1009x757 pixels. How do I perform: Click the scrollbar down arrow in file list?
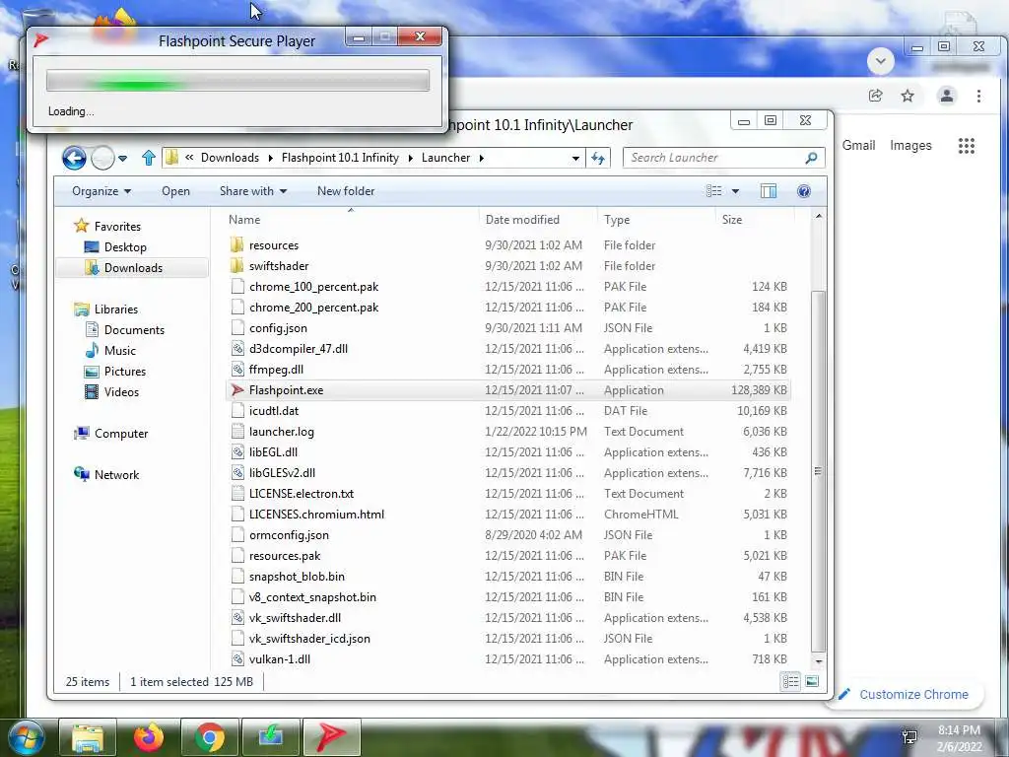click(x=819, y=661)
